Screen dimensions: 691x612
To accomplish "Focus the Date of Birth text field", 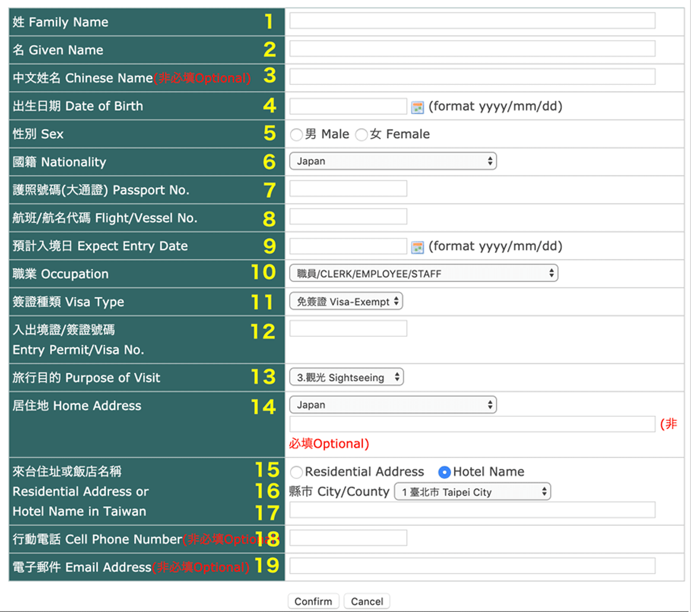I will tap(348, 106).
